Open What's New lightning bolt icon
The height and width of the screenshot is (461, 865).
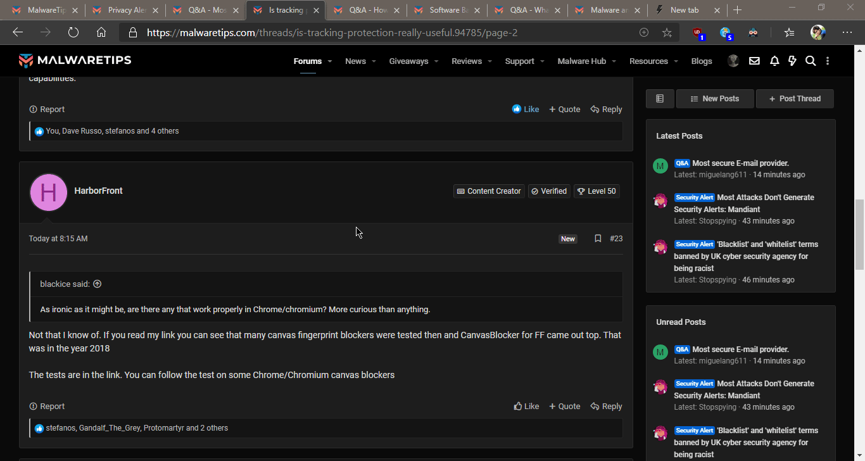[792, 61]
